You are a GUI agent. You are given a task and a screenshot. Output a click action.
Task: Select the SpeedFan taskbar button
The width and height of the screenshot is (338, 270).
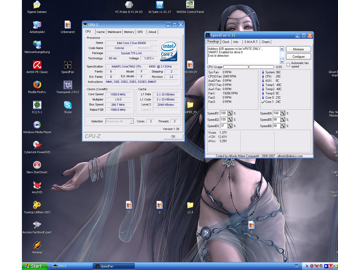coord(114,266)
